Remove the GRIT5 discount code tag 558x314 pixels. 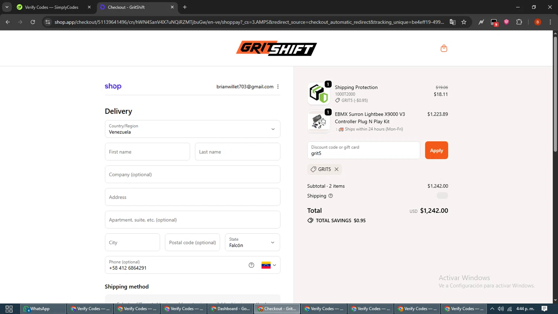tap(336, 169)
